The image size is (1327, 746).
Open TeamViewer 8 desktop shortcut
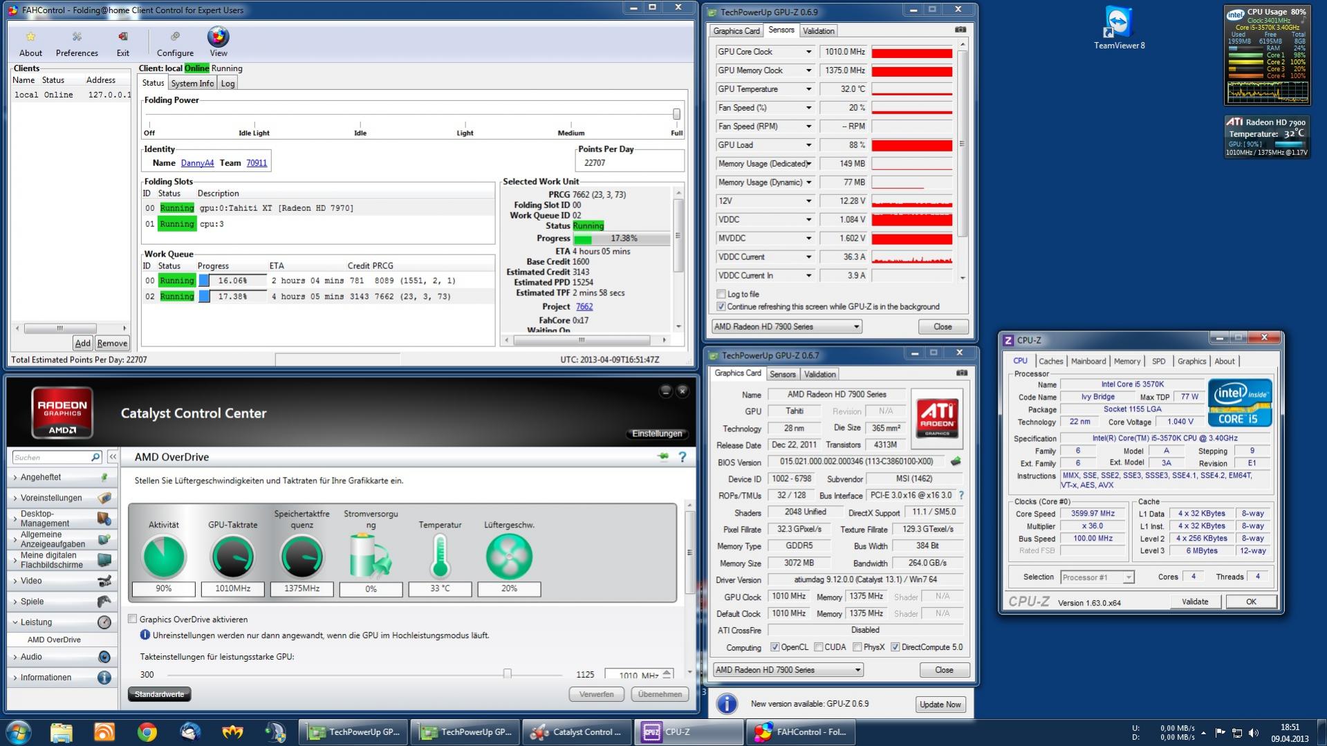click(x=1119, y=28)
